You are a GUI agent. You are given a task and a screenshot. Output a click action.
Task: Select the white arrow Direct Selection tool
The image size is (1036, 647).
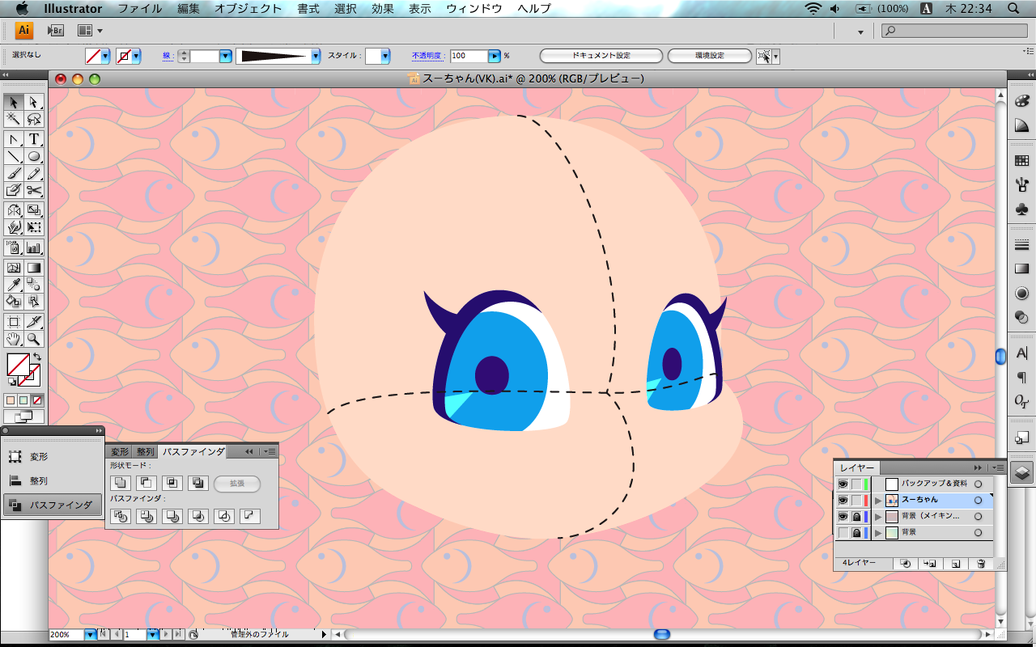[x=34, y=102]
